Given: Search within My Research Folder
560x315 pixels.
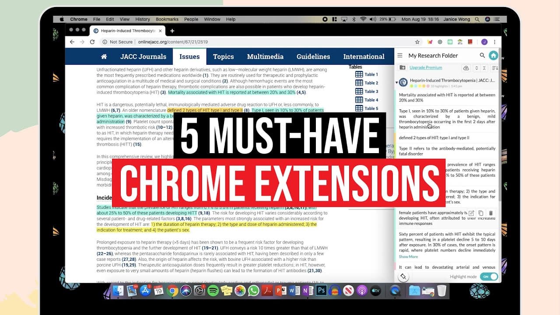Looking at the screenshot, I should 482,56.
